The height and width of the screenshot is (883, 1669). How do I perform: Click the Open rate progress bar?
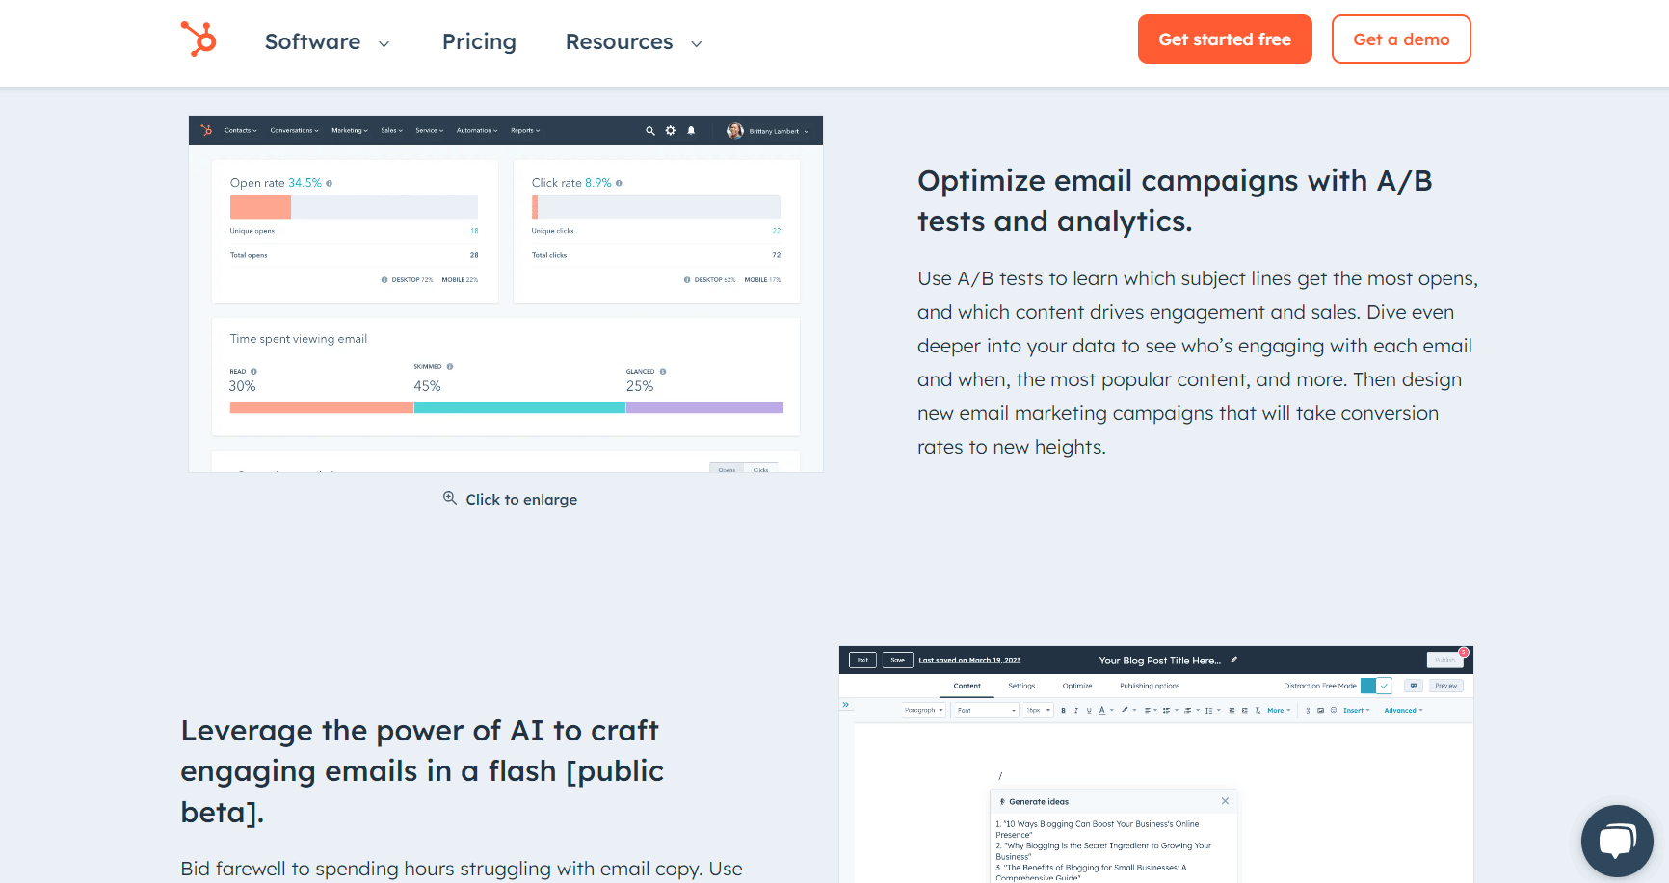pyautogui.click(x=354, y=207)
